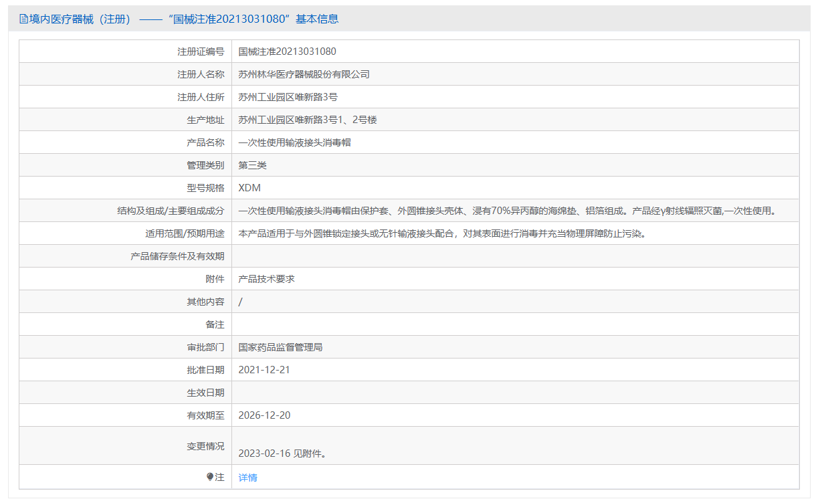Click the 注册人住所 row label

tap(201, 97)
